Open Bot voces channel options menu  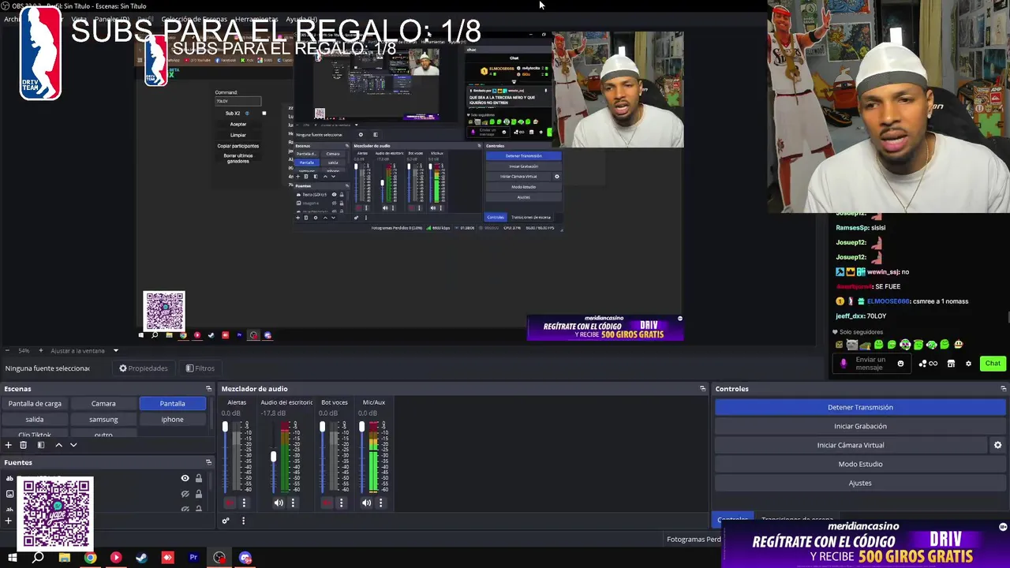click(341, 503)
